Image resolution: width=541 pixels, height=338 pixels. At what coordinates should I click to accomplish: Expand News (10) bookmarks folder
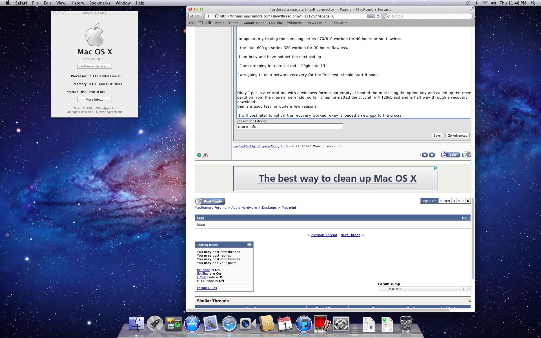317,23
